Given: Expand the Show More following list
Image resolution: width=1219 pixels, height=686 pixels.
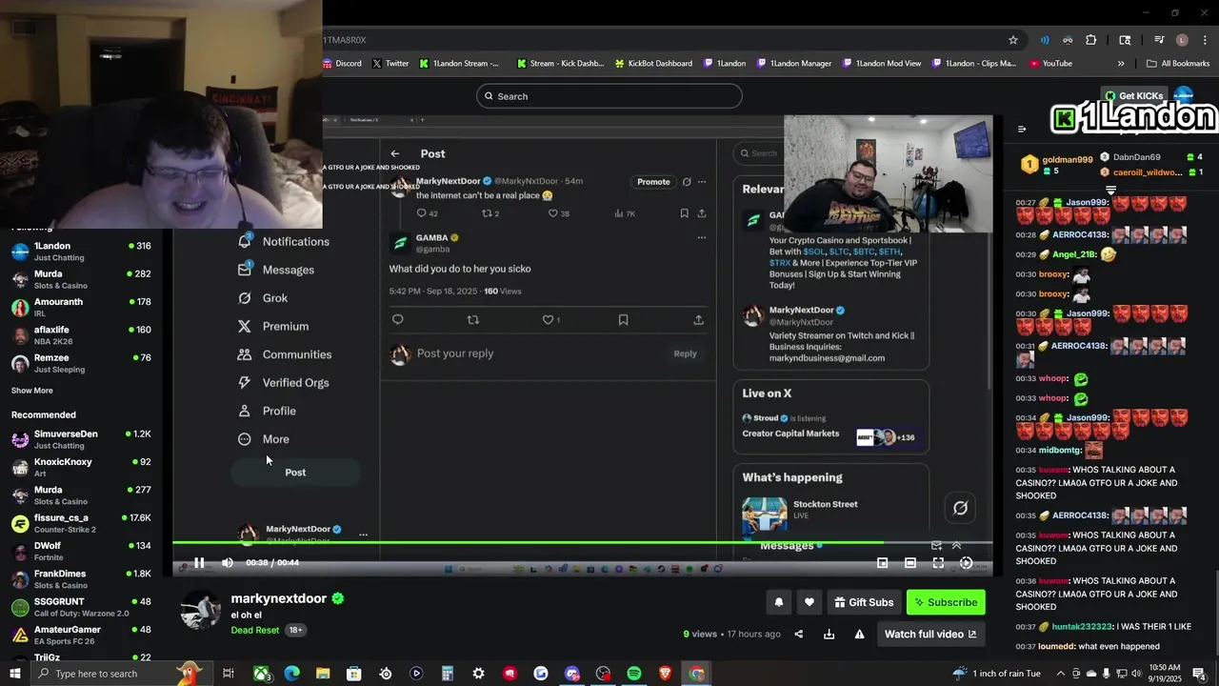Looking at the screenshot, I should pos(31,391).
